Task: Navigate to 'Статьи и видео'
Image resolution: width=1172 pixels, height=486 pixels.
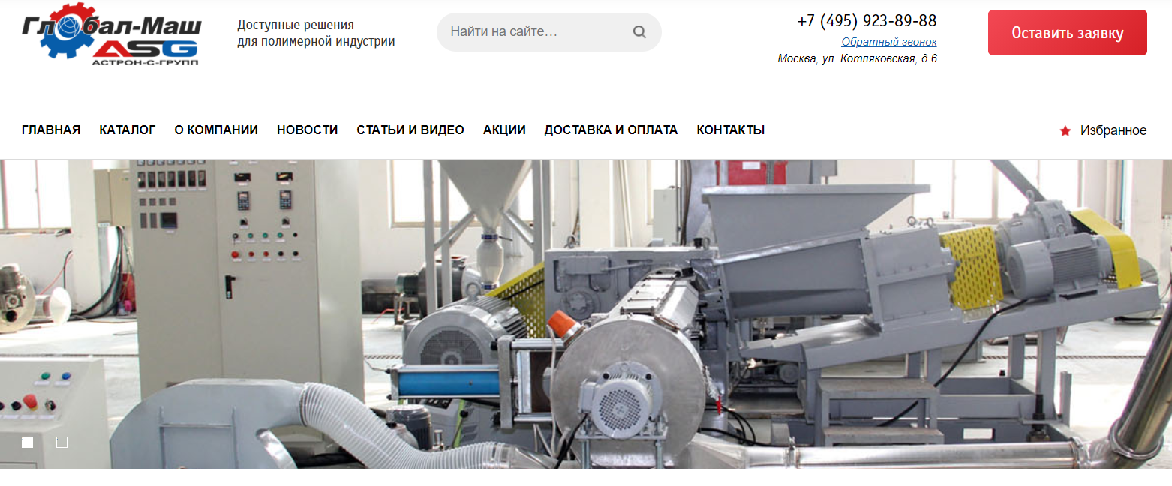Action: coord(410,130)
